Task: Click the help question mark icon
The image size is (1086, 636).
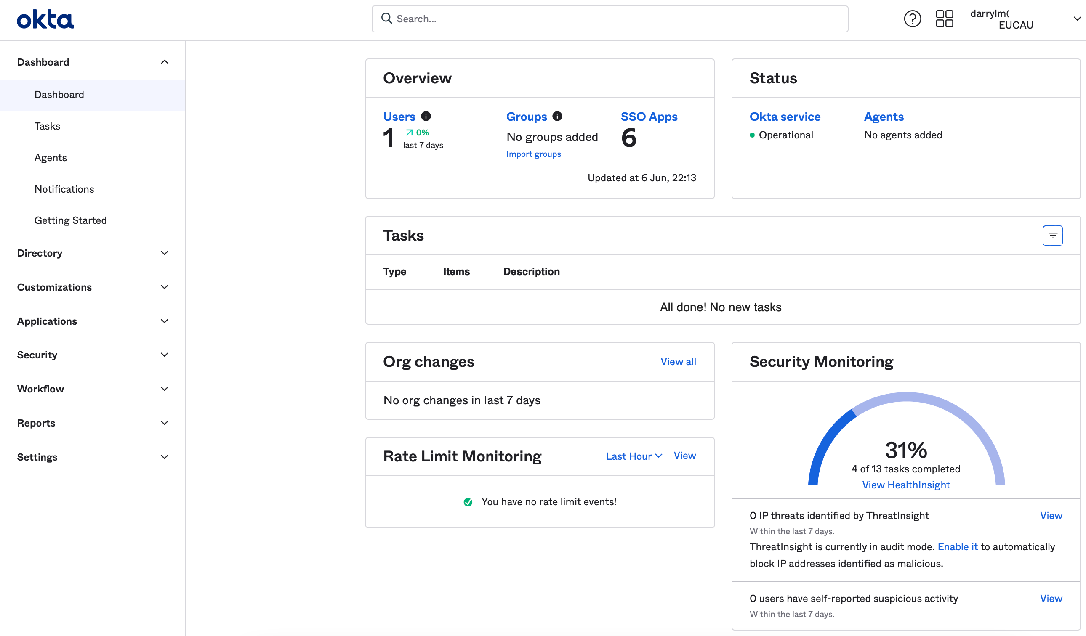Action: pos(912,19)
